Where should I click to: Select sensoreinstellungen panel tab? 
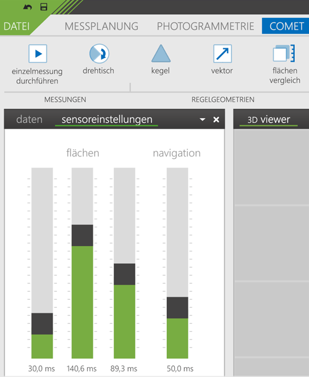tap(107, 119)
